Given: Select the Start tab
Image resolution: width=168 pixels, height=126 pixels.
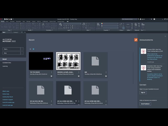Looking at the screenshot, I should click(4, 32).
